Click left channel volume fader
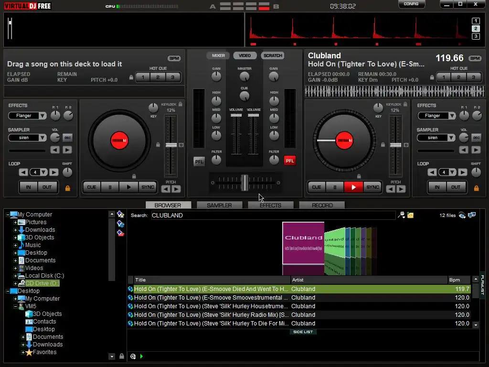 (x=236, y=116)
